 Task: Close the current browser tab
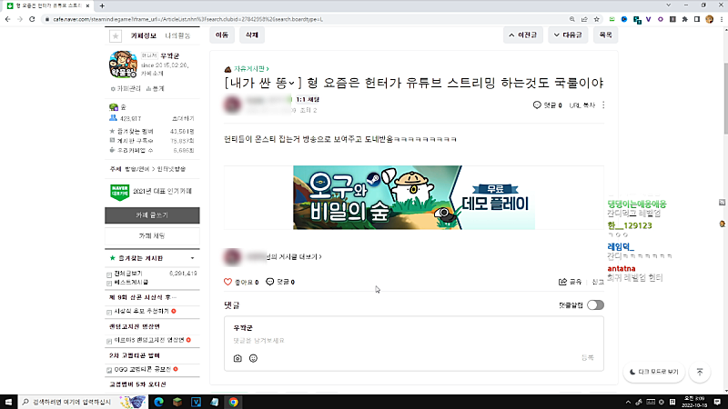(x=87, y=5)
